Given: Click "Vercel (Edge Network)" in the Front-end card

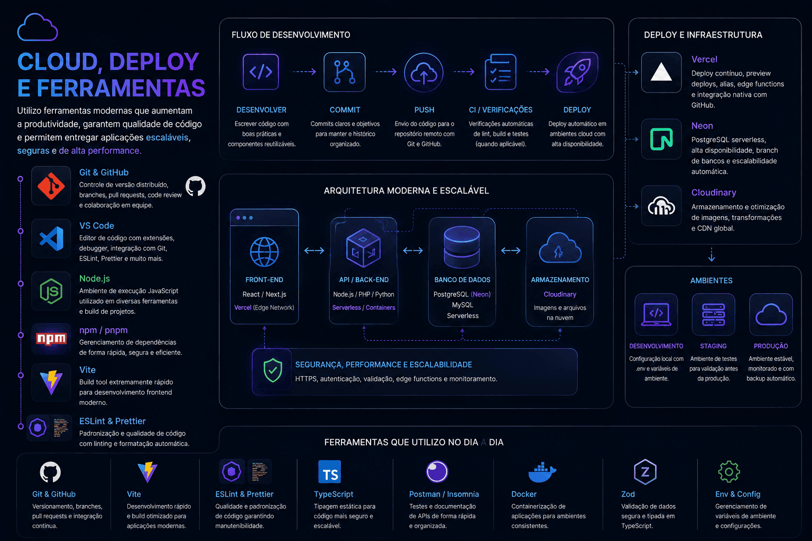Looking at the screenshot, I should pyautogui.click(x=264, y=307).
